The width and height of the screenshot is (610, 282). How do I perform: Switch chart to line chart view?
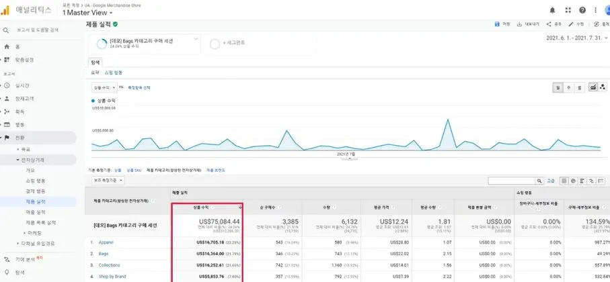click(x=593, y=87)
